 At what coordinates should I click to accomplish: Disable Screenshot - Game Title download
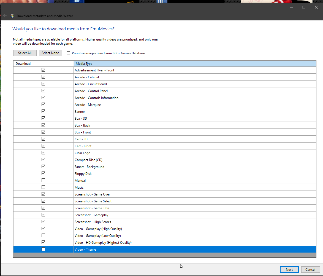(x=43, y=208)
